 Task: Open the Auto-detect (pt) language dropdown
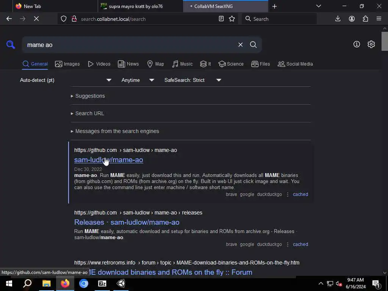[66, 80]
